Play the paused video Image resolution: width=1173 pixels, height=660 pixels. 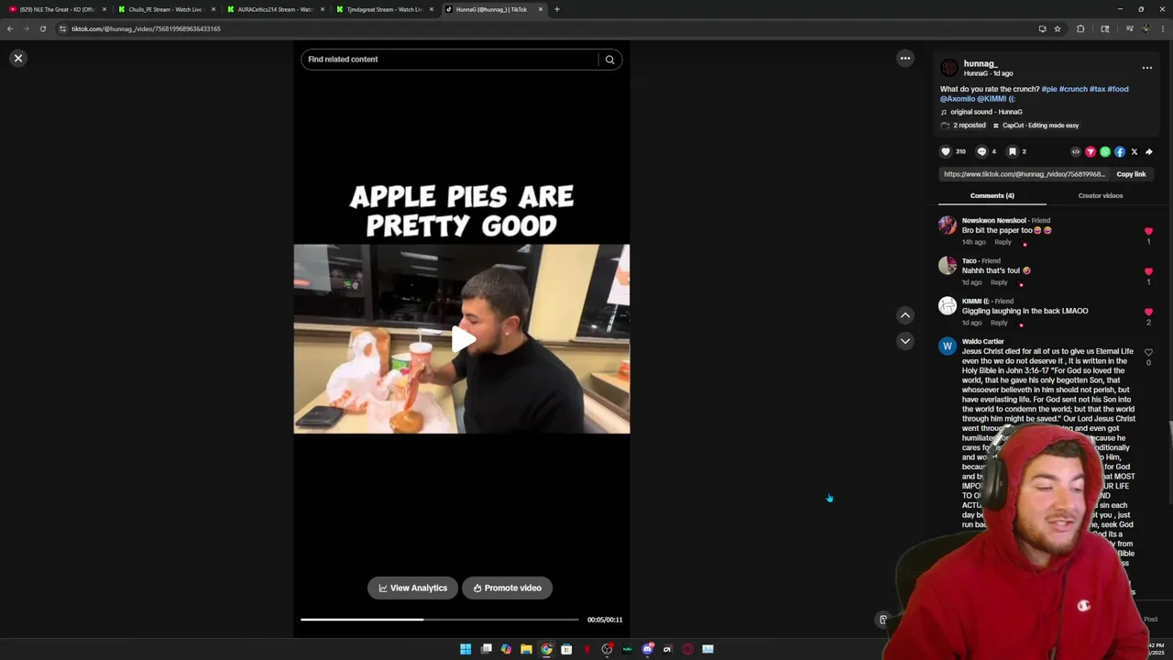(x=462, y=338)
